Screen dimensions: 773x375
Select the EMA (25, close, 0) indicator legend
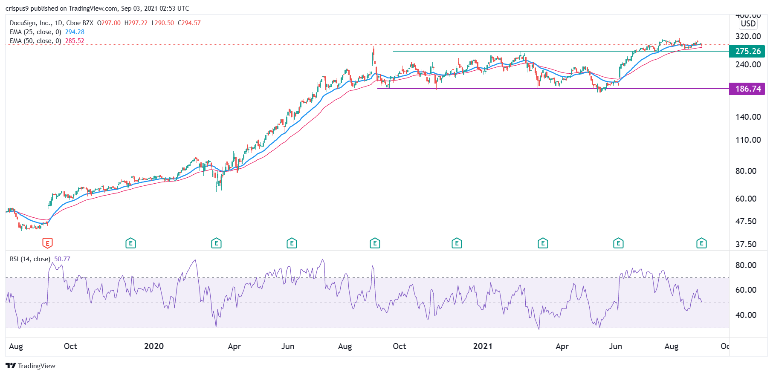35,32
